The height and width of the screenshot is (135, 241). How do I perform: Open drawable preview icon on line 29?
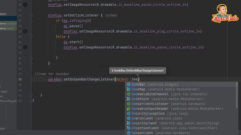(25, 31)
